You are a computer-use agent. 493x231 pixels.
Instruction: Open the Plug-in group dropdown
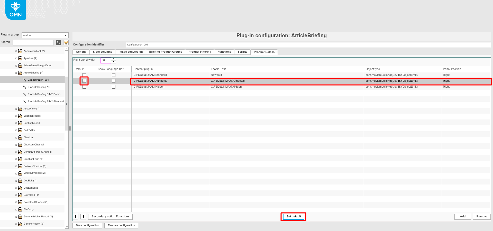(66, 35)
